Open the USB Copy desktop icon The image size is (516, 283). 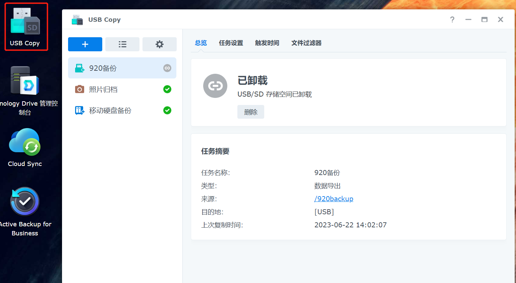coord(25,27)
